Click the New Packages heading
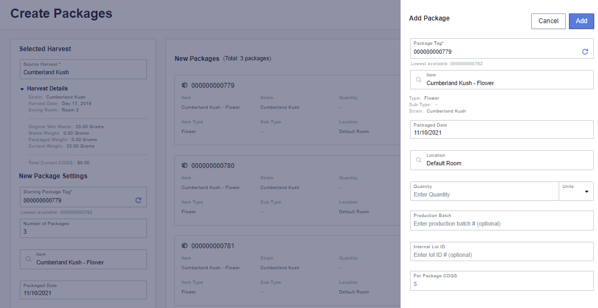 (197, 58)
